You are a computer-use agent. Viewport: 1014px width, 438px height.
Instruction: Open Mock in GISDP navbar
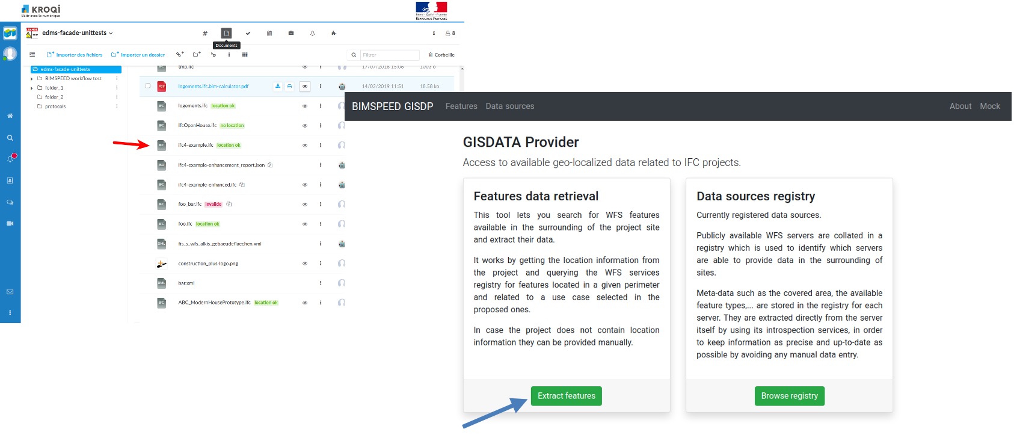tap(990, 106)
